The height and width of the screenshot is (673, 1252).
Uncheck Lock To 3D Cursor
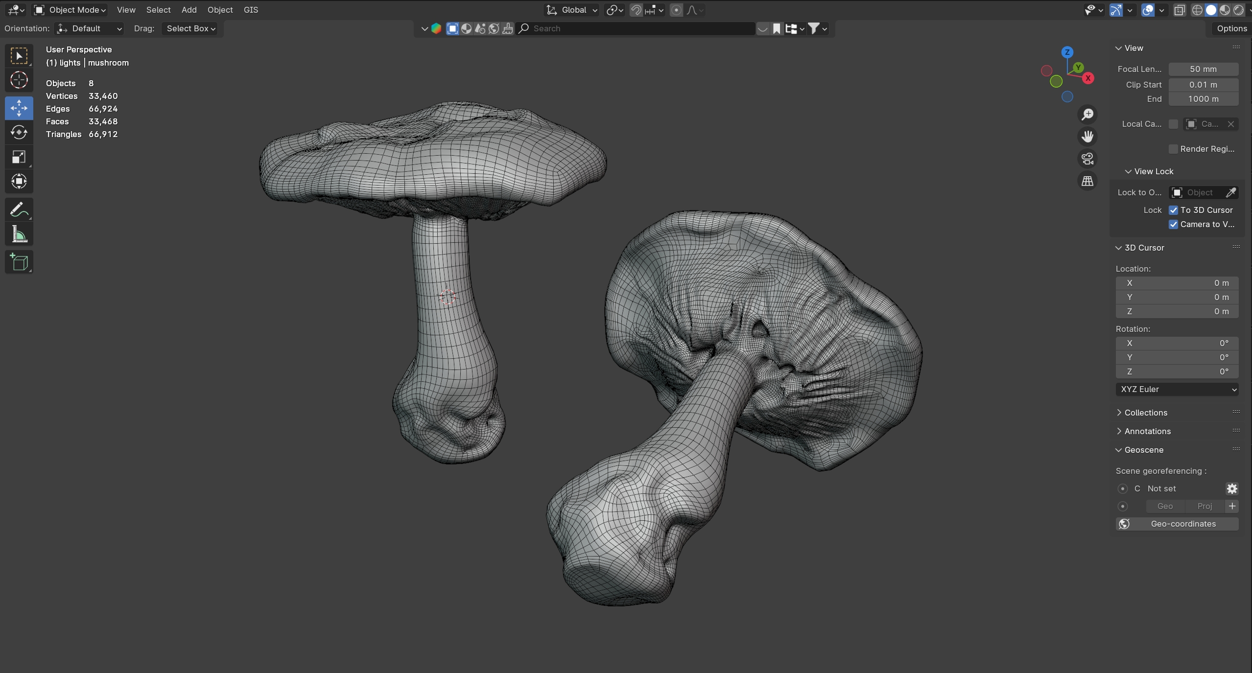point(1173,210)
